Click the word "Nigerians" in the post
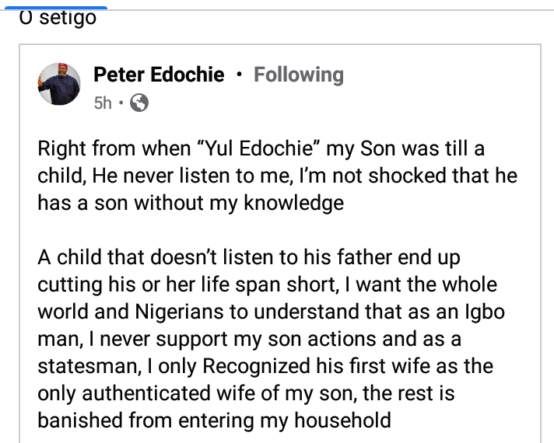This screenshot has height=443, width=554. (x=179, y=312)
